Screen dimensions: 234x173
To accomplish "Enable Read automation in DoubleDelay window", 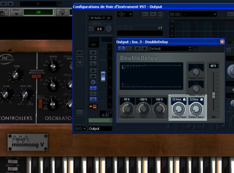I will (x=137, y=49).
